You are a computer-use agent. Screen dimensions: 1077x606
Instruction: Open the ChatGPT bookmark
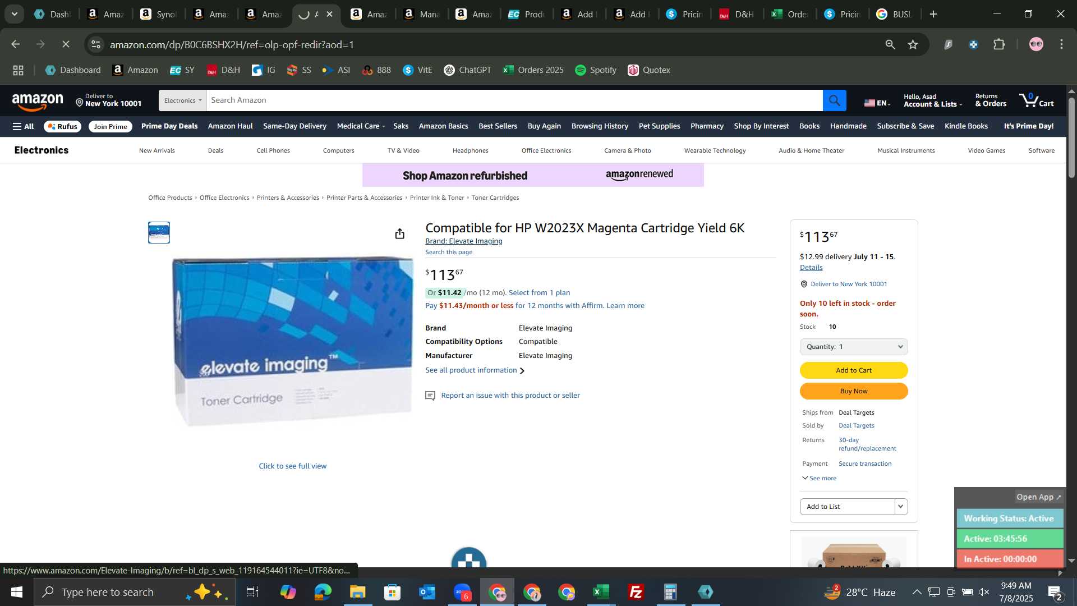pos(467,70)
